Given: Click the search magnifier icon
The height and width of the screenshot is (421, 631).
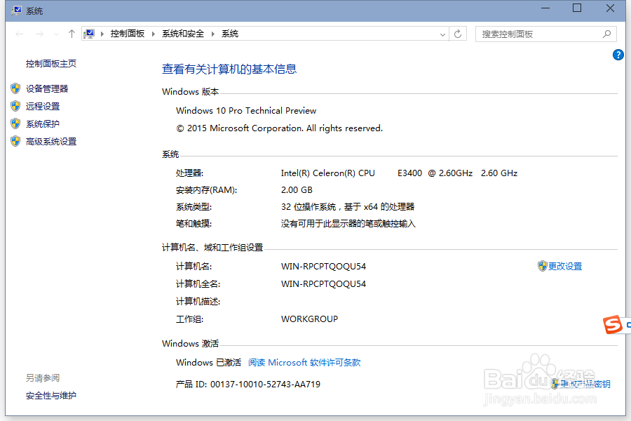Looking at the screenshot, I should coord(606,34).
